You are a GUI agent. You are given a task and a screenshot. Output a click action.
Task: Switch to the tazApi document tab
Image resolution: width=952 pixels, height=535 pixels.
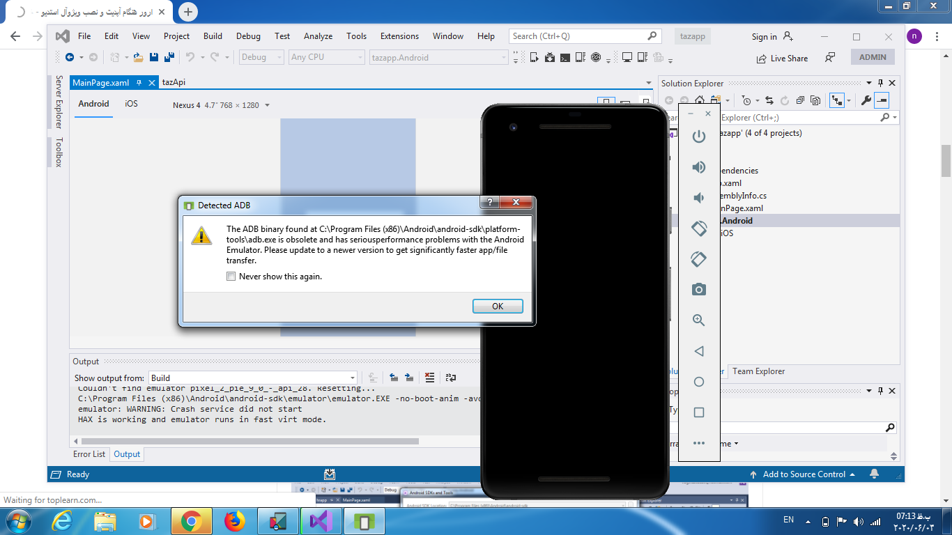tap(174, 82)
